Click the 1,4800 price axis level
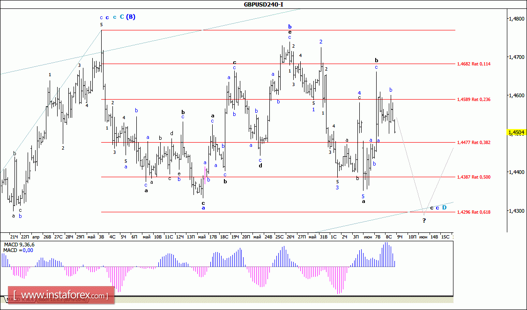 click(x=516, y=19)
